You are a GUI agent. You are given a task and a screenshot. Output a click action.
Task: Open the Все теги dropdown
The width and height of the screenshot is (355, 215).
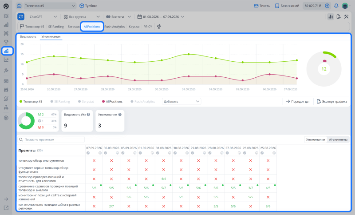point(118,17)
